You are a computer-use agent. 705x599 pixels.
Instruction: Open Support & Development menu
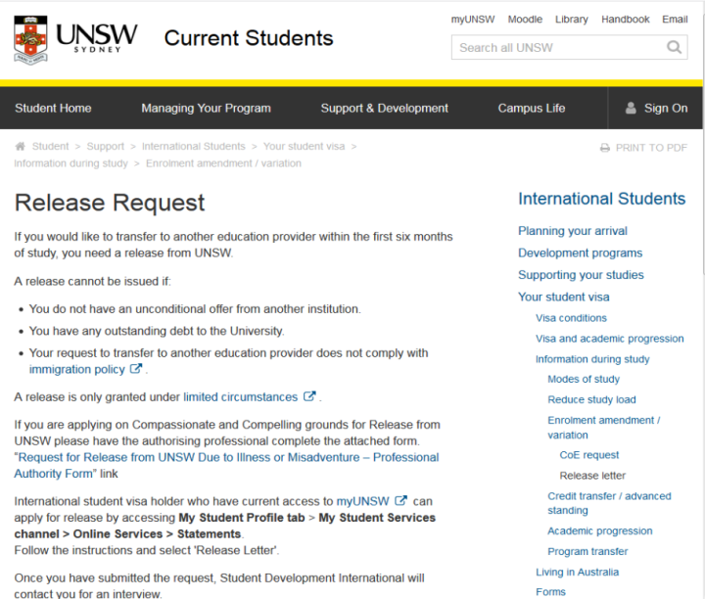[385, 109]
